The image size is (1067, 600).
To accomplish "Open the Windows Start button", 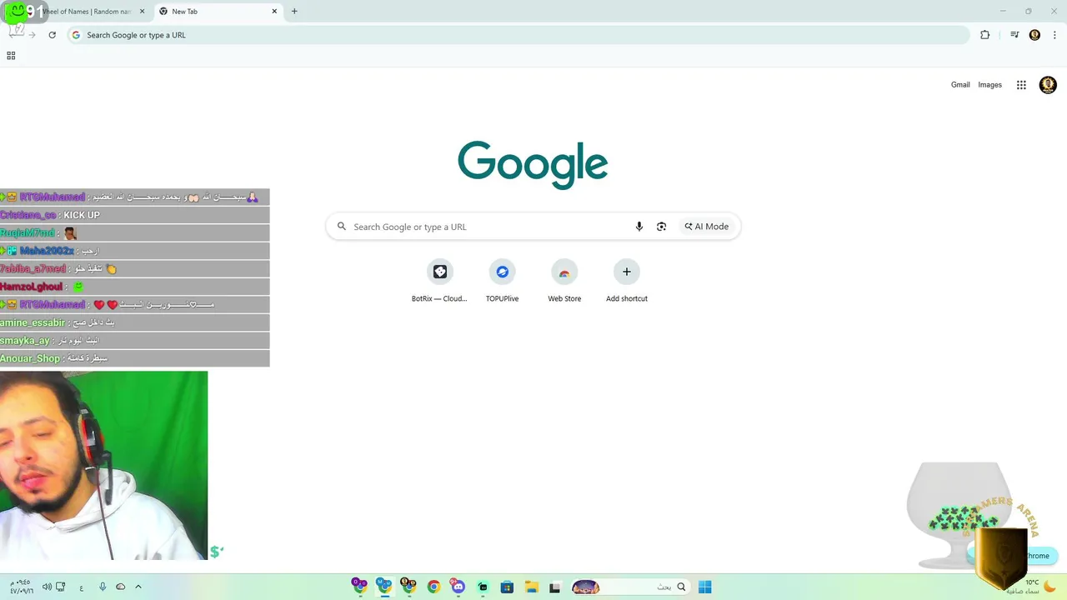I will [x=704, y=587].
